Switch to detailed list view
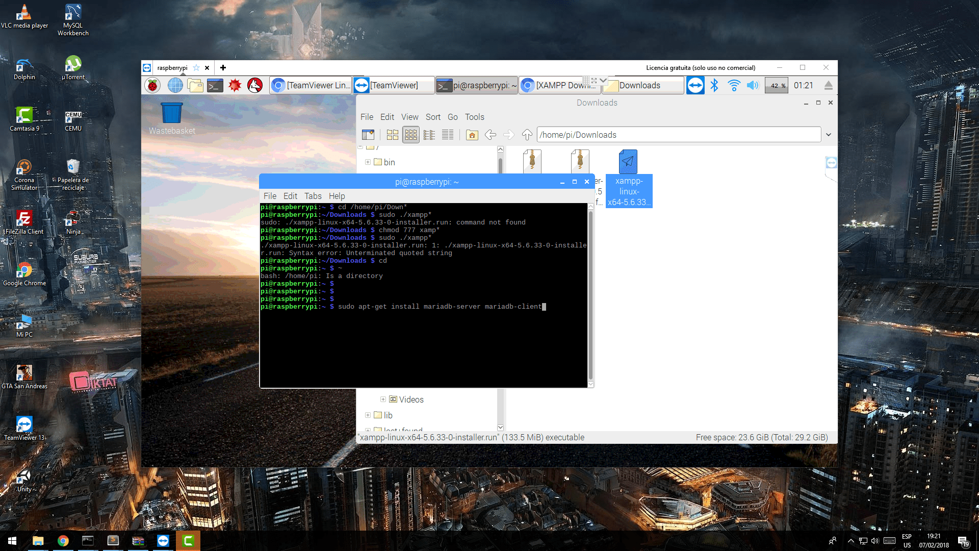 [447, 135]
